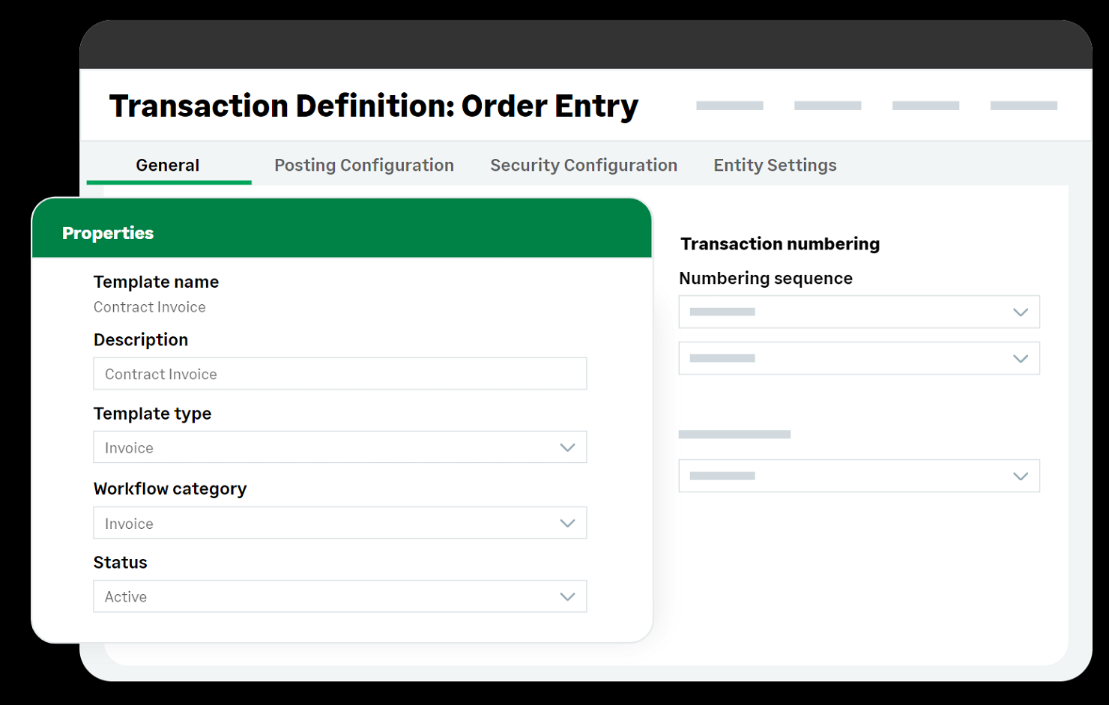Click the Workflow category dropdown arrow
The height and width of the screenshot is (705, 1109).
coord(567,523)
